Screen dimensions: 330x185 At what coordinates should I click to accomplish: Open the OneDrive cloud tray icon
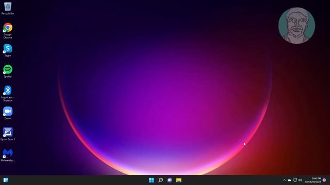(290, 180)
